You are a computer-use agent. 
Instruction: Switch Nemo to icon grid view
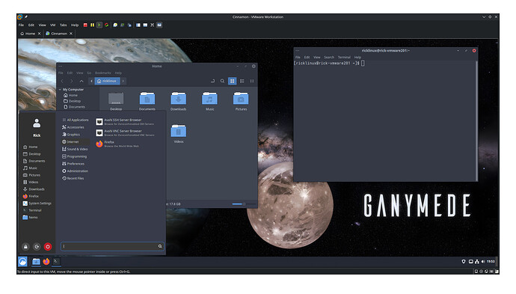click(233, 81)
